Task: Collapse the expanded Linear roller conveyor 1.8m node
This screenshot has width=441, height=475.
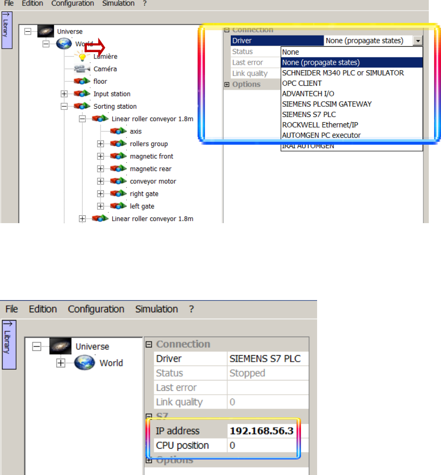Action: 82,119
